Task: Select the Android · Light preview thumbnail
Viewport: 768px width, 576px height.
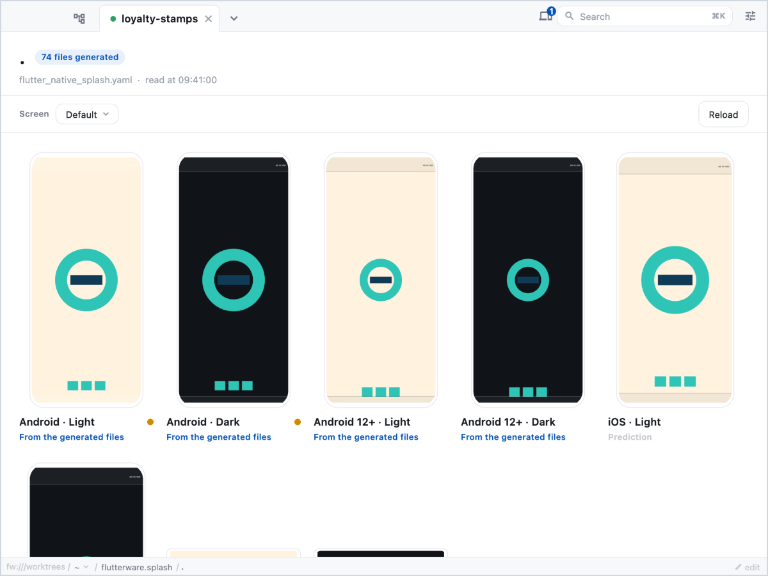Action: click(86, 280)
